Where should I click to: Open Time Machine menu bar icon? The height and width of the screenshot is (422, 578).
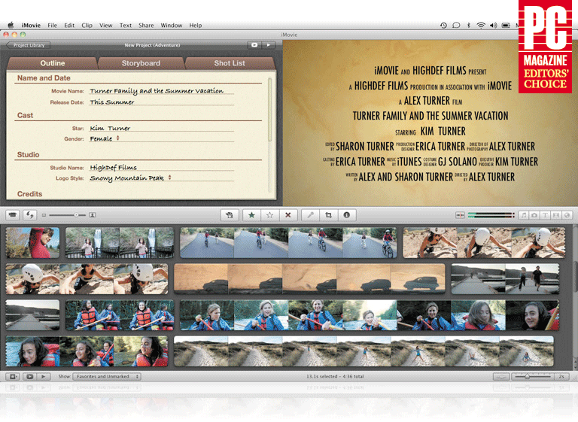click(443, 26)
